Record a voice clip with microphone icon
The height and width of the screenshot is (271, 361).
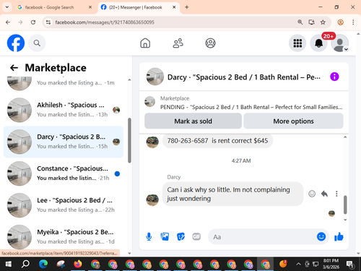[x=149, y=237]
